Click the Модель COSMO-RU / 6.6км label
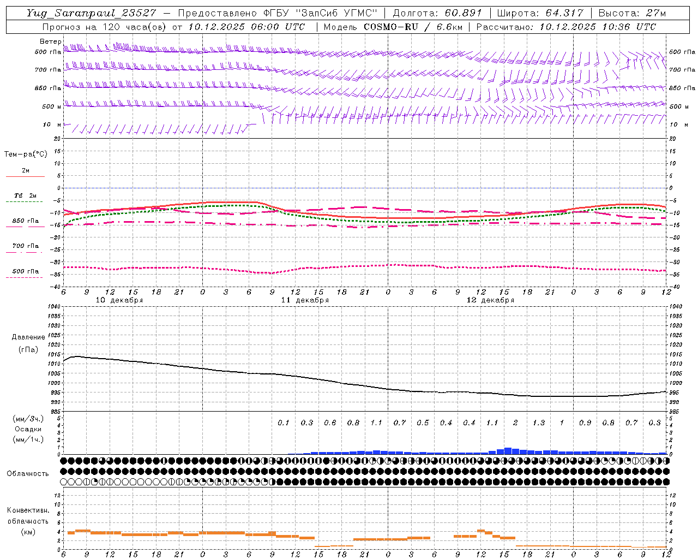 click(x=393, y=27)
